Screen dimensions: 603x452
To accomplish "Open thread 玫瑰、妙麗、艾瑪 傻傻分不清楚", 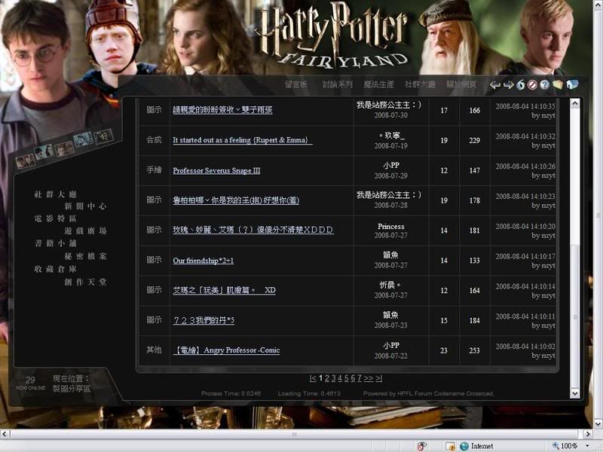I will point(253,230).
